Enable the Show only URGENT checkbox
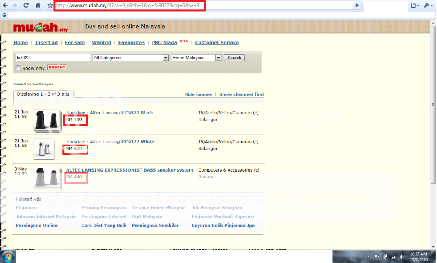Image resolution: width=437 pixels, height=263 pixels. pos(18,68)
